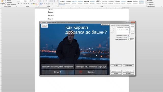
Task: Open Font dialog launcher in Шрифт group
Action: [x=39, y=6]
